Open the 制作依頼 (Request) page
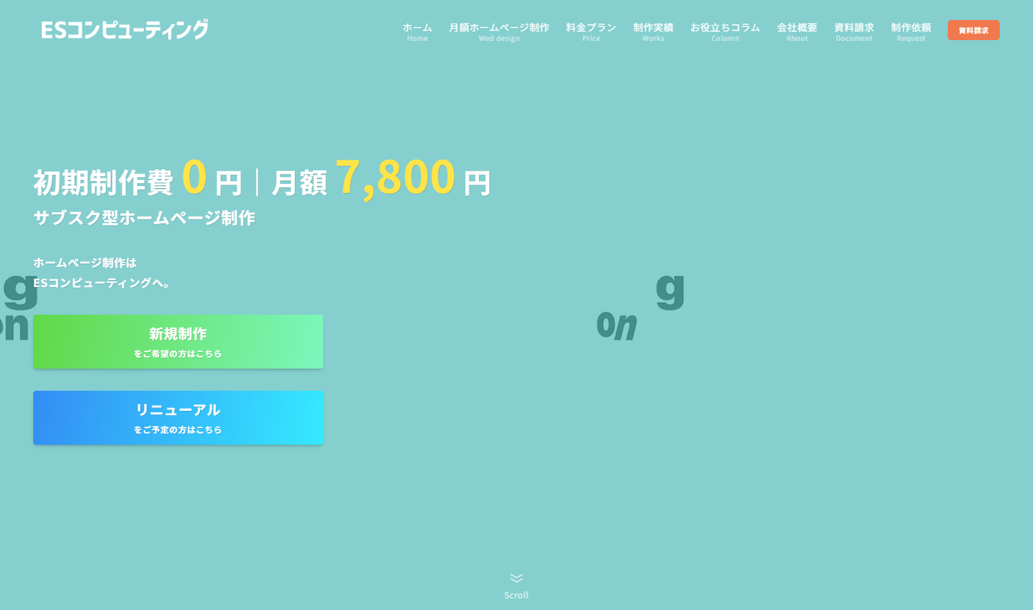This screenshot has width=1033, height=610. point(910,28)
